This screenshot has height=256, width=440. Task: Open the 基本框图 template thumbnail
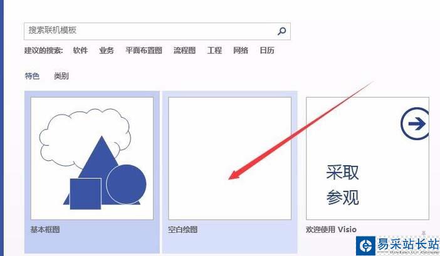tap(92, 158)
